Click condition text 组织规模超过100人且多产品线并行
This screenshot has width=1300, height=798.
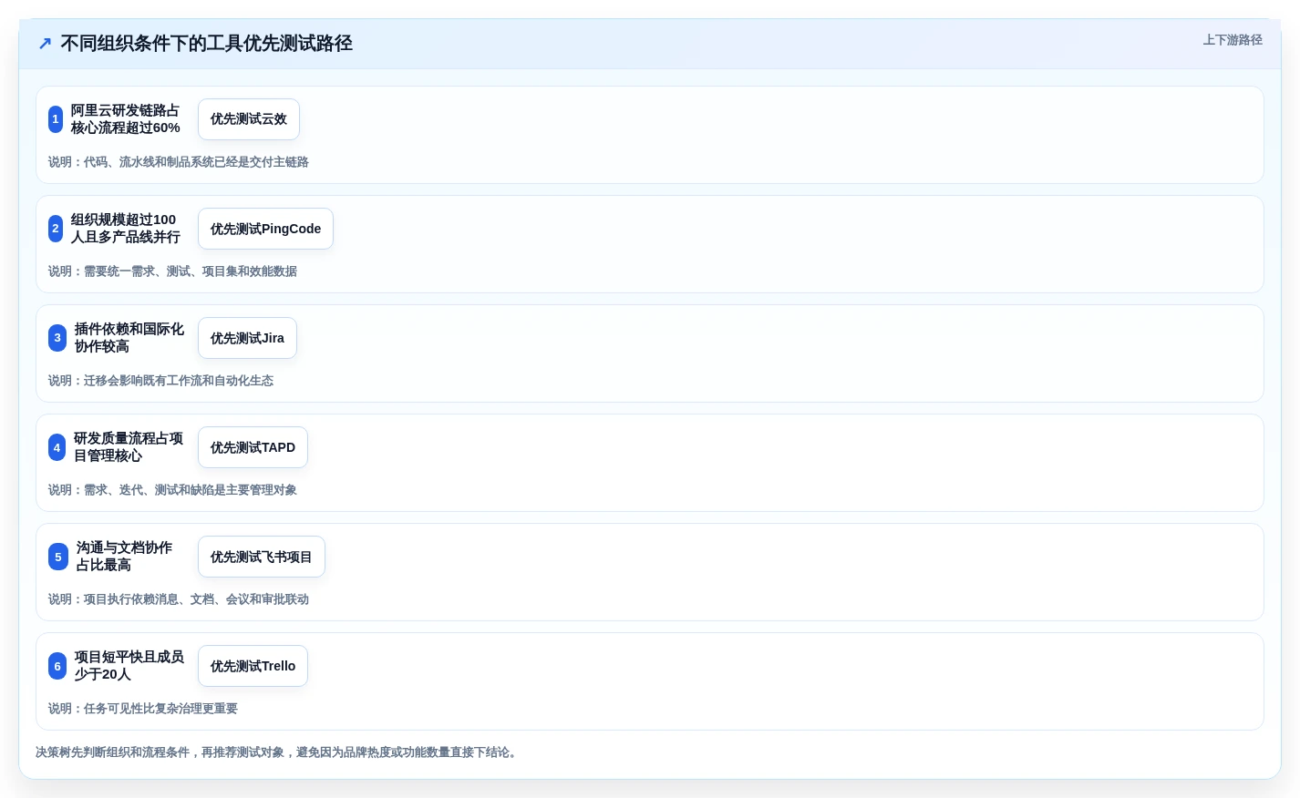pyautogui.click(x=126, y=229)
